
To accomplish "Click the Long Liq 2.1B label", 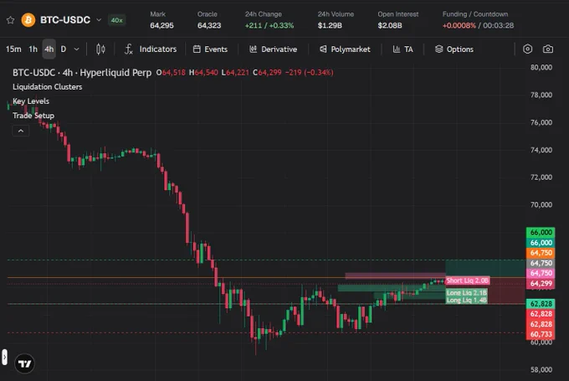I will [466, 293].
